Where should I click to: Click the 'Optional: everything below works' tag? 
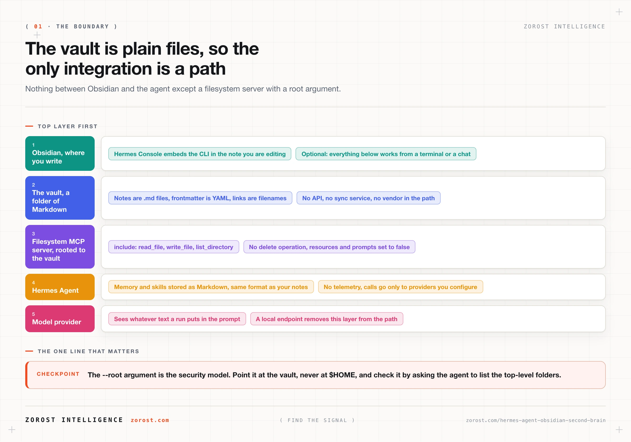386,154
